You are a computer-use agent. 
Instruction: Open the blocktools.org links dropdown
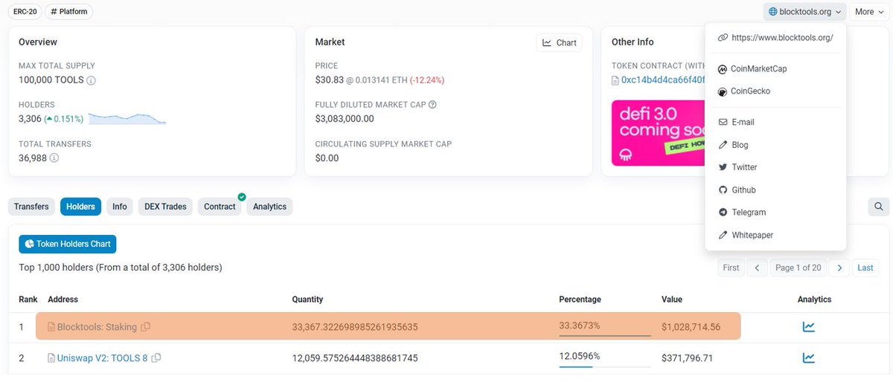tap(804, 12)
